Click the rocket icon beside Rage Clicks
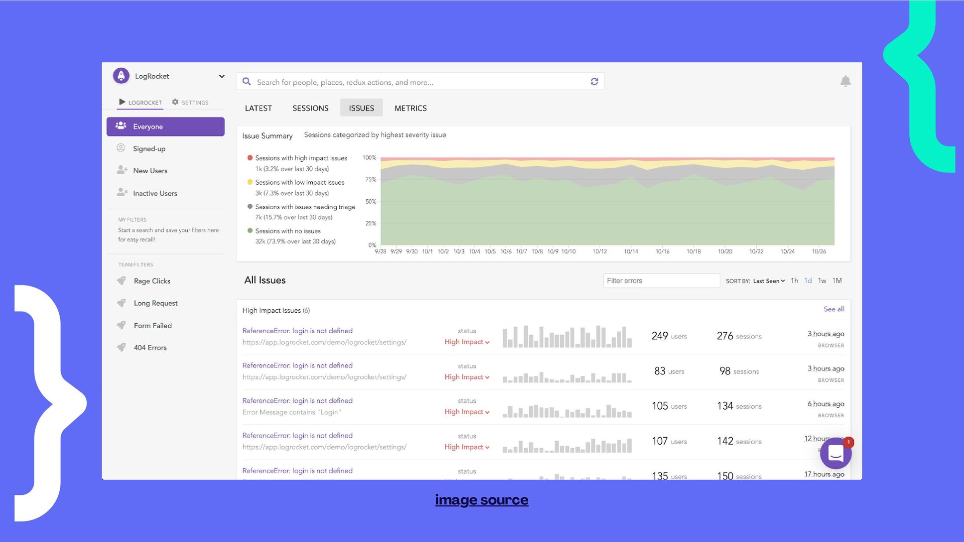The height and width of the screenshot is (542, 964). [122, 281]
